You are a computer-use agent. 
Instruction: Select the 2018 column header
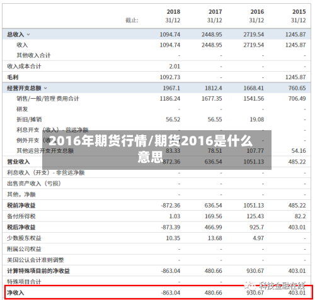[173, 12]
